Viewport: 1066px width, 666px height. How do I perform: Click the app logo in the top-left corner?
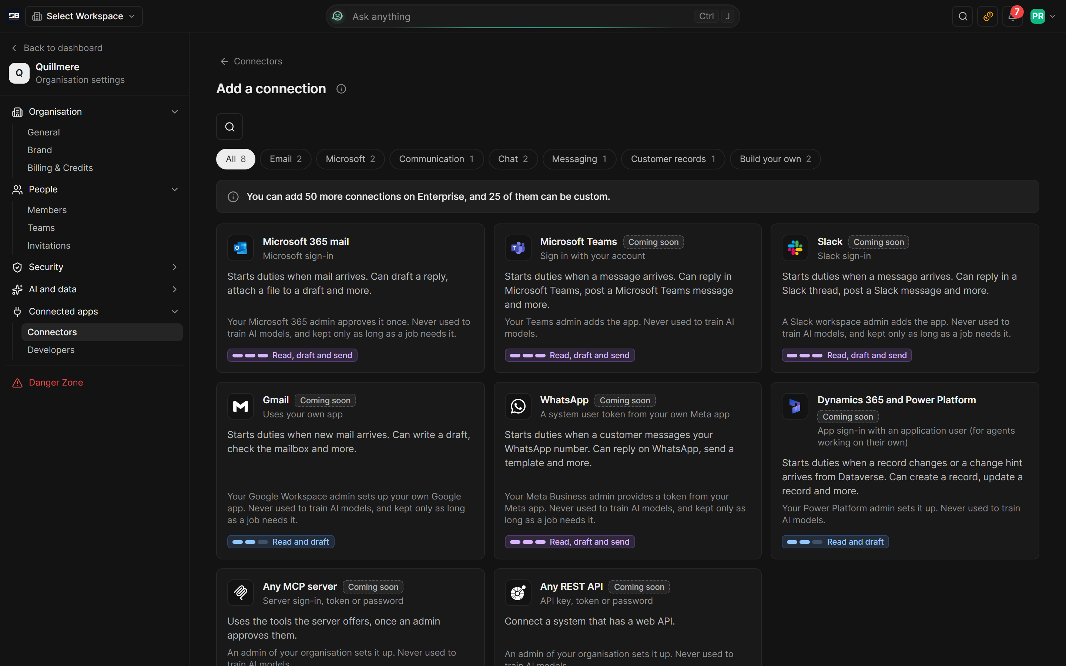coord(14,16)
